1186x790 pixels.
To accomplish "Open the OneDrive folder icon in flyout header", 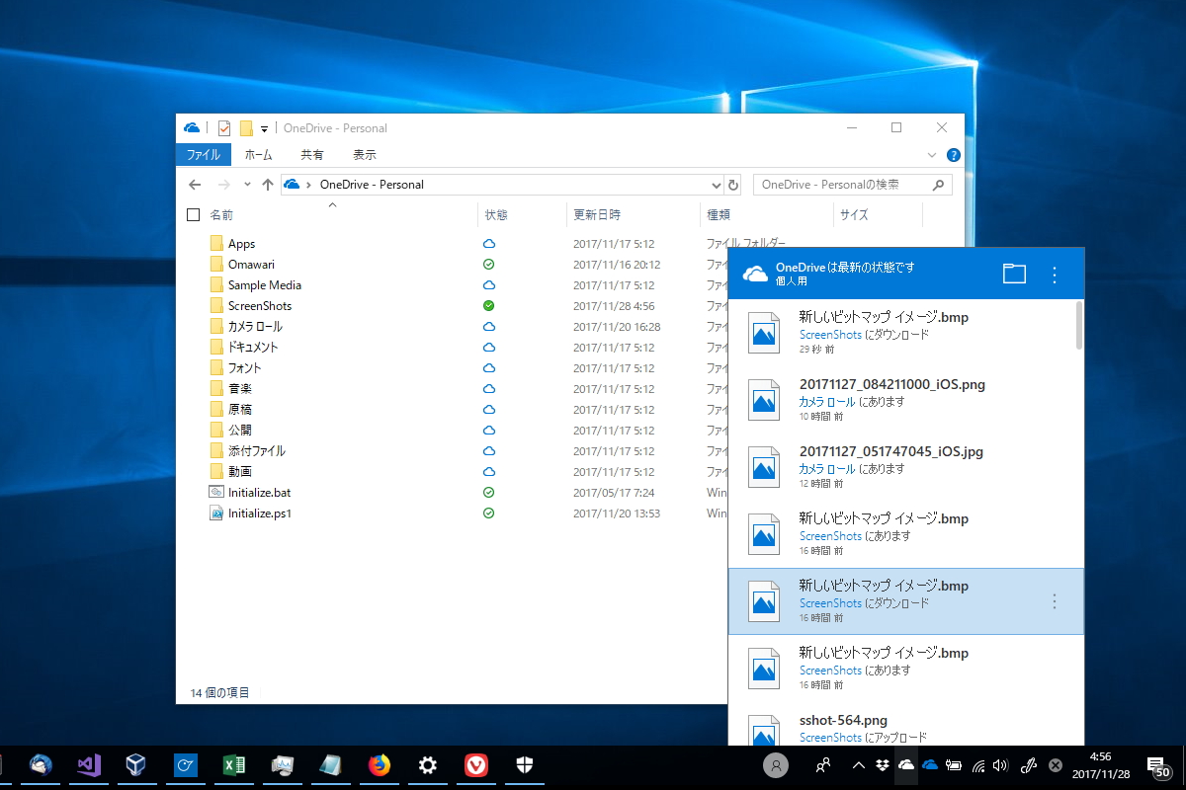I will click(x=1013, y=274).
